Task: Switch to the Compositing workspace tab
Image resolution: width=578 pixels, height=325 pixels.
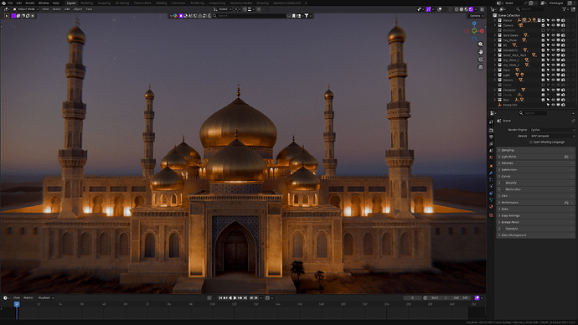Action: tap(217, 3)
